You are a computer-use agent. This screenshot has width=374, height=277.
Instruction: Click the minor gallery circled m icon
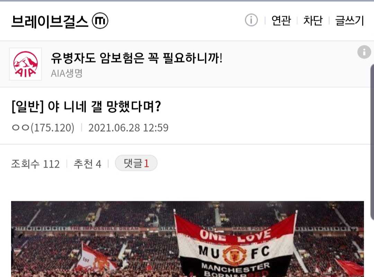pyautogui.click(x=100, y=20)
